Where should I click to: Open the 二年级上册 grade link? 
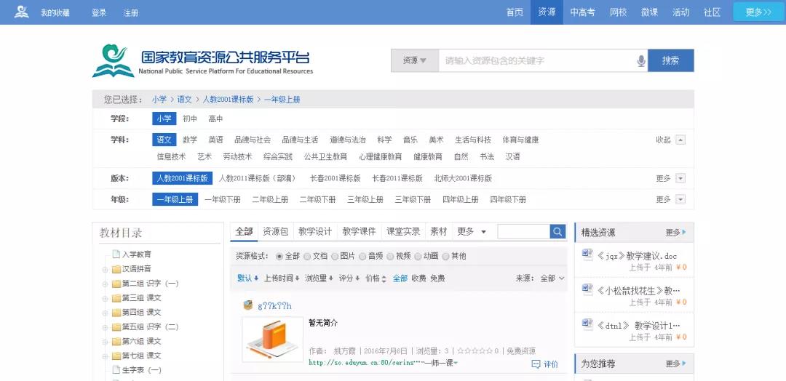[270, 200]
